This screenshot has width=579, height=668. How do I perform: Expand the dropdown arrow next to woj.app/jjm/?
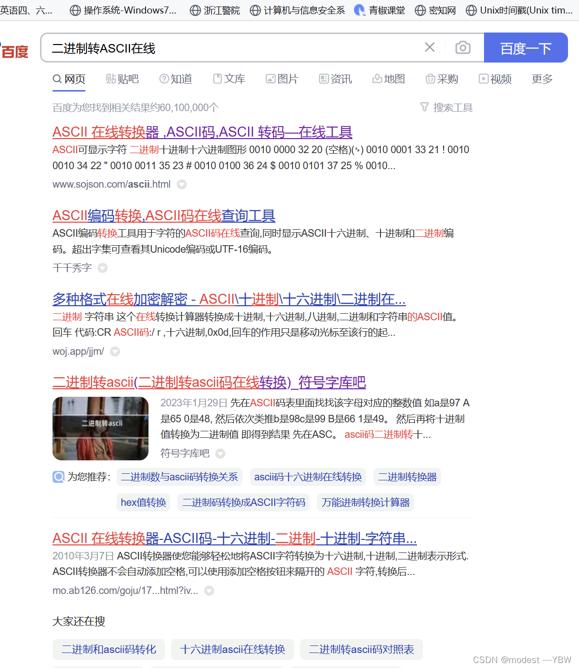pyautogui.click(x=115, y=351)
